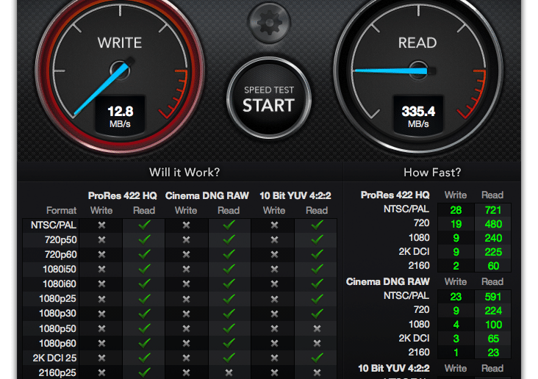
Task: Click the 1080p50 10 Bit YUV Read cross
Action: coord(317,328)
